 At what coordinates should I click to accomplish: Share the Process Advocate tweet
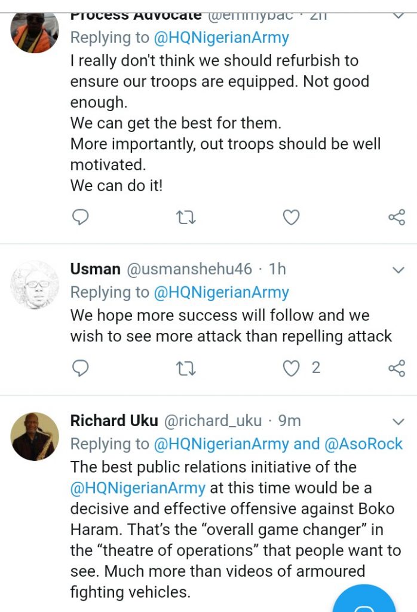point(397,218)
